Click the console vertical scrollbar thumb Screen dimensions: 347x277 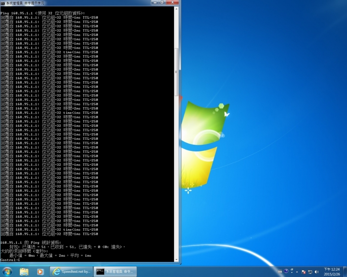pos(176,72)
